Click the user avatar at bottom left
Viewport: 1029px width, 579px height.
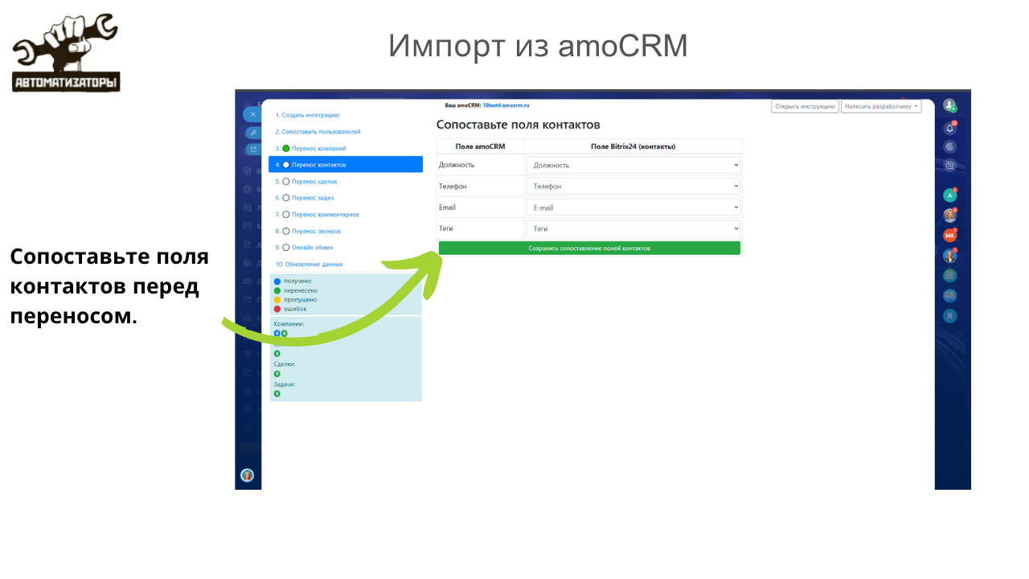click(247, 475)
